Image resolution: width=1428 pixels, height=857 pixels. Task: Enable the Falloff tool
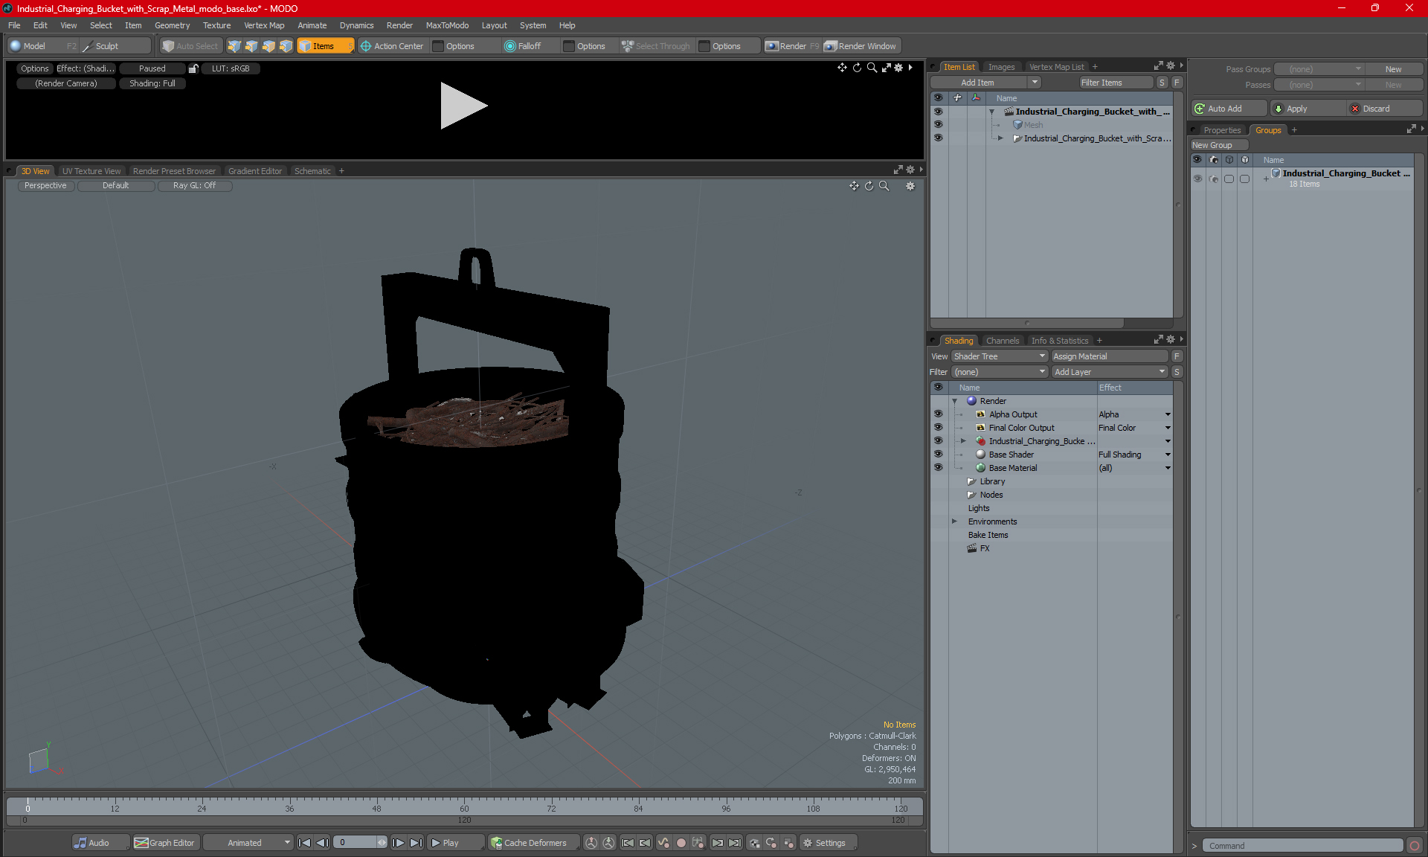(x=522, y=46)
